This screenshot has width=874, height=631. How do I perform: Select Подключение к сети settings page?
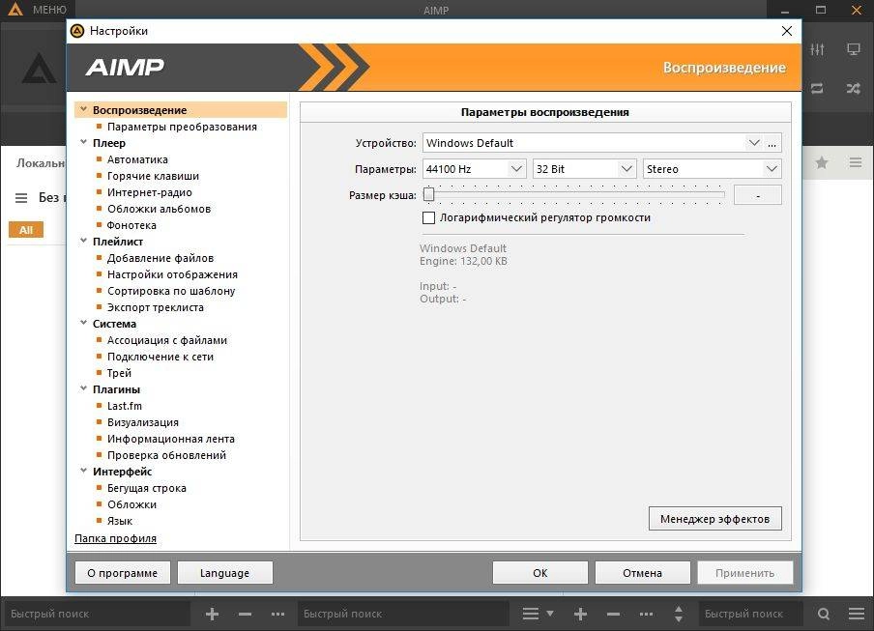160,357
